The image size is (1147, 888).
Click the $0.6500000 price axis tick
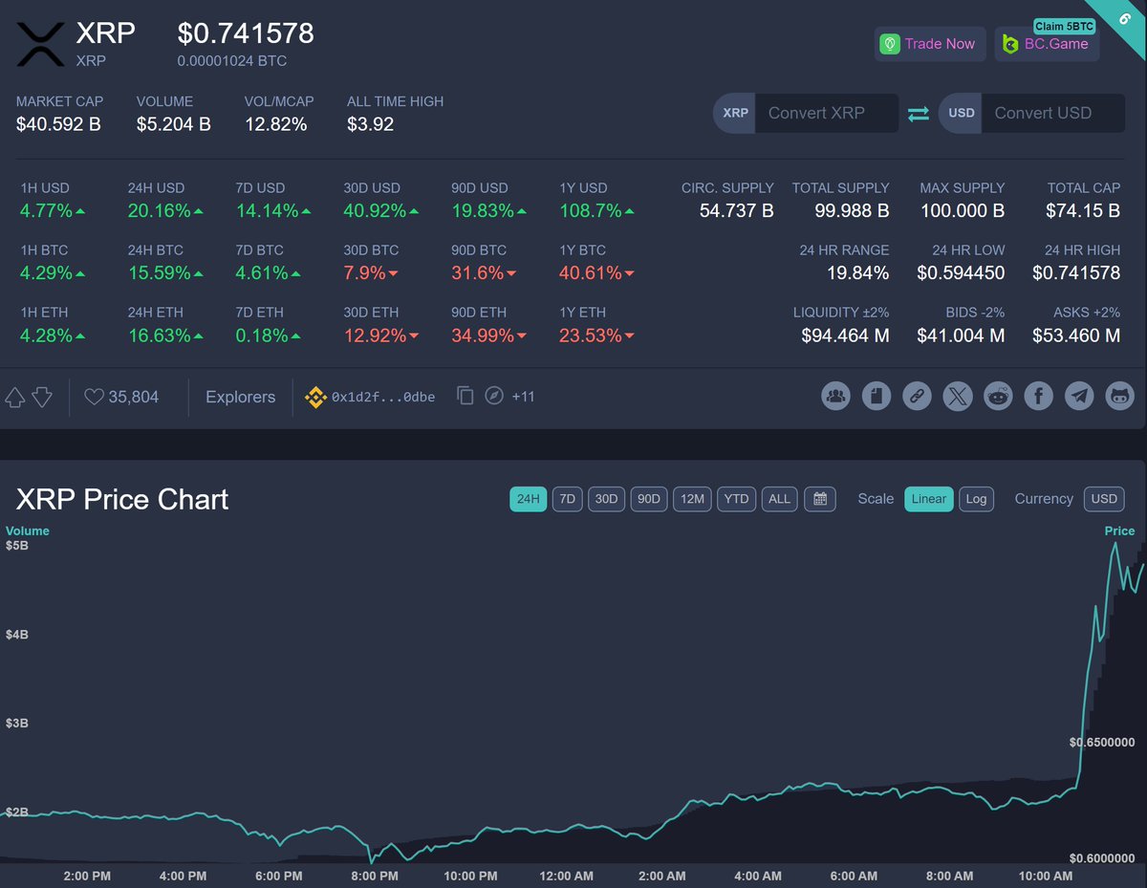coord(1101,742)
